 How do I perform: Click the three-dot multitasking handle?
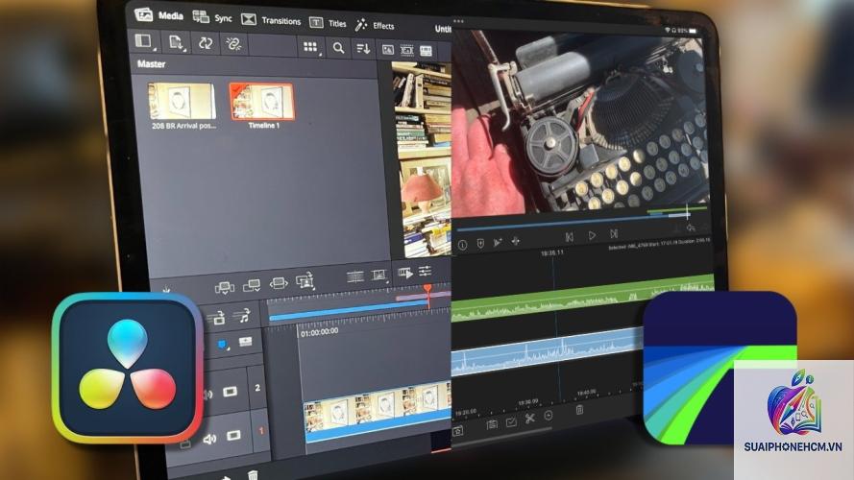click(458, 21)
